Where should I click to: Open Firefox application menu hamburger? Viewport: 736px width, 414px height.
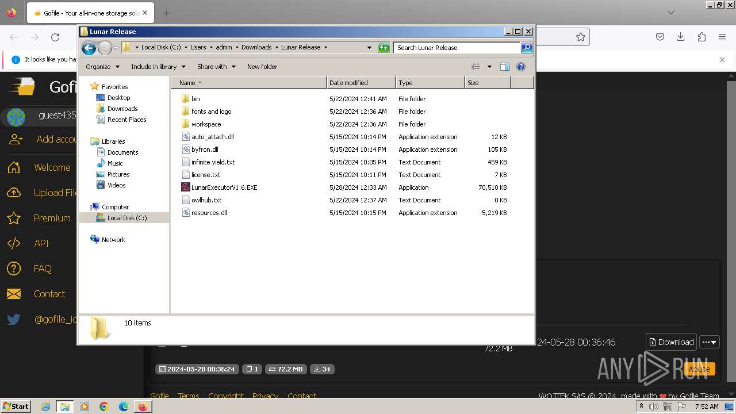[722, 37]
